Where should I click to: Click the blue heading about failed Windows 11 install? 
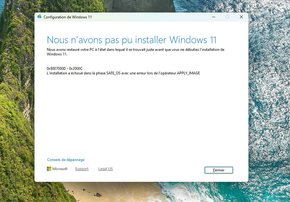(x=131, y=40)
